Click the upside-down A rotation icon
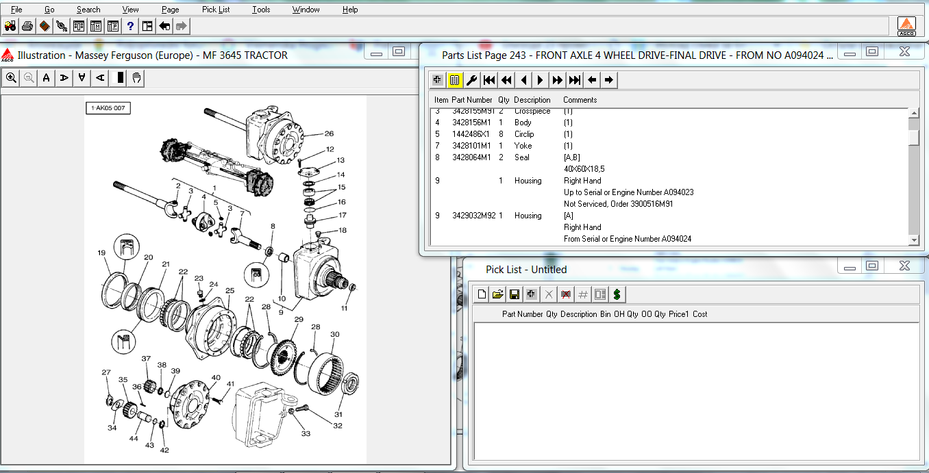This screenshot has width=929, height=473. [x=82, y=78]
